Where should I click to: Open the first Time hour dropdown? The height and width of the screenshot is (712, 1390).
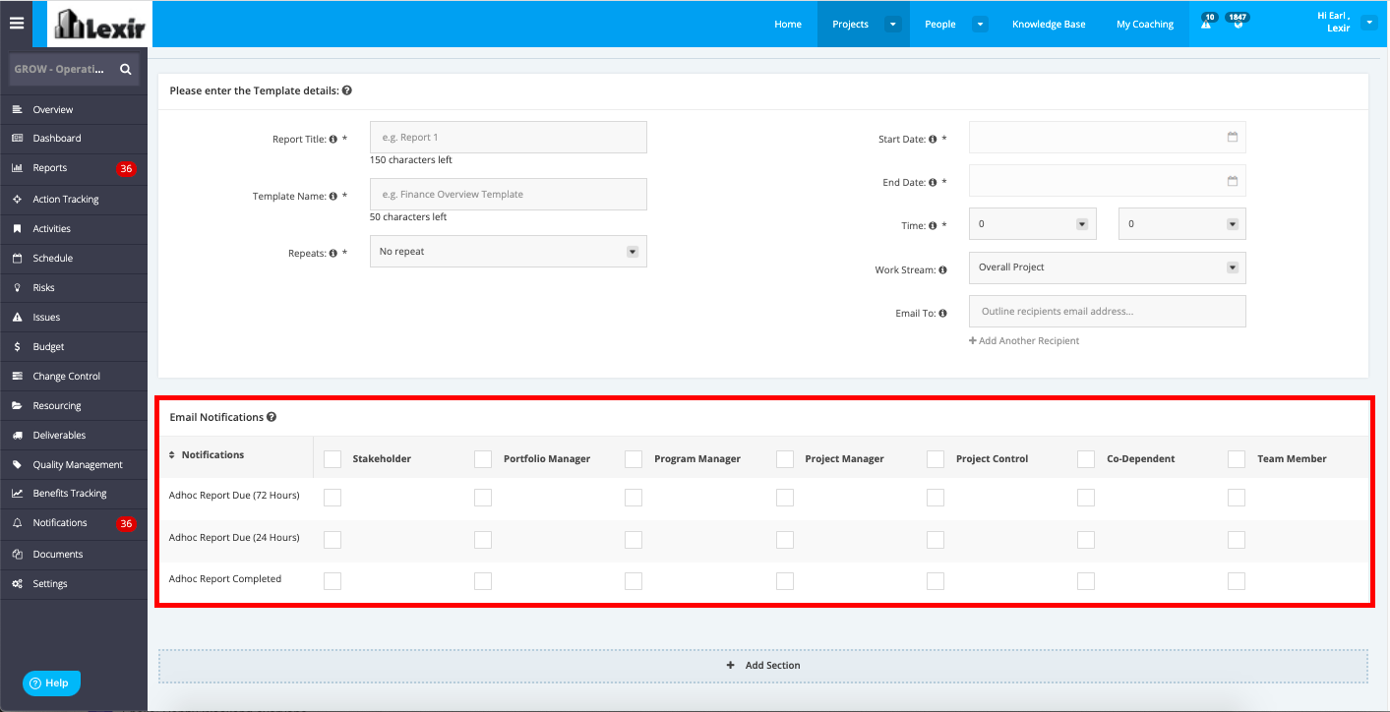tap(1033, 224)
